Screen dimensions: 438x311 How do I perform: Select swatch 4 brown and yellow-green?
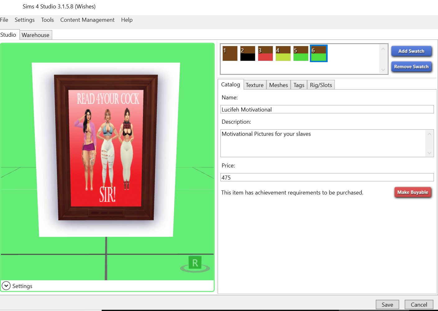click(283, 53)
